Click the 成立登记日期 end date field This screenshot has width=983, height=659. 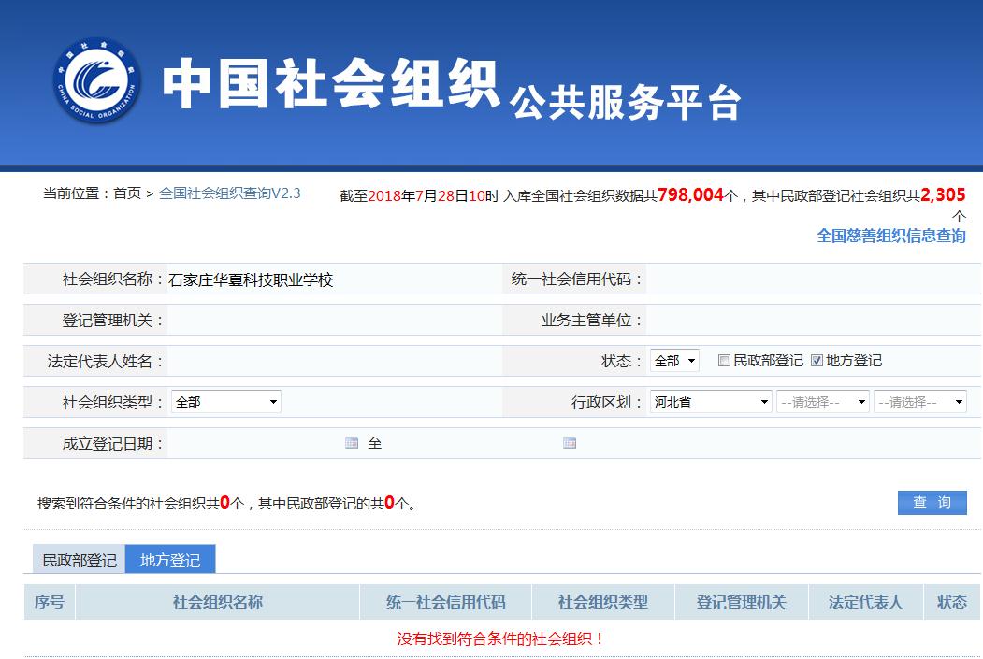473,443
